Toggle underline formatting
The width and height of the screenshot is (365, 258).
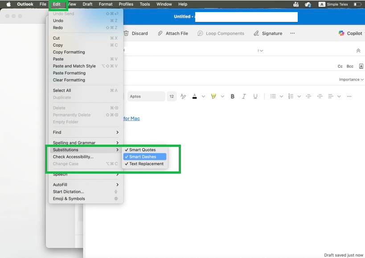point(255,96)
